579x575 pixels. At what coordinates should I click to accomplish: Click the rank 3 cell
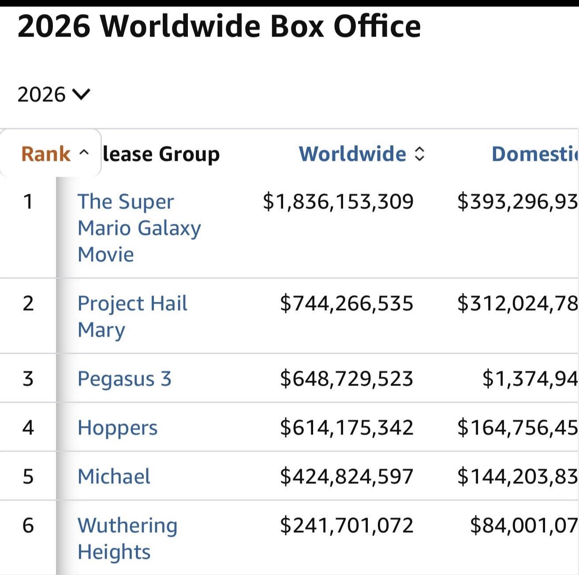click(28, 378)
